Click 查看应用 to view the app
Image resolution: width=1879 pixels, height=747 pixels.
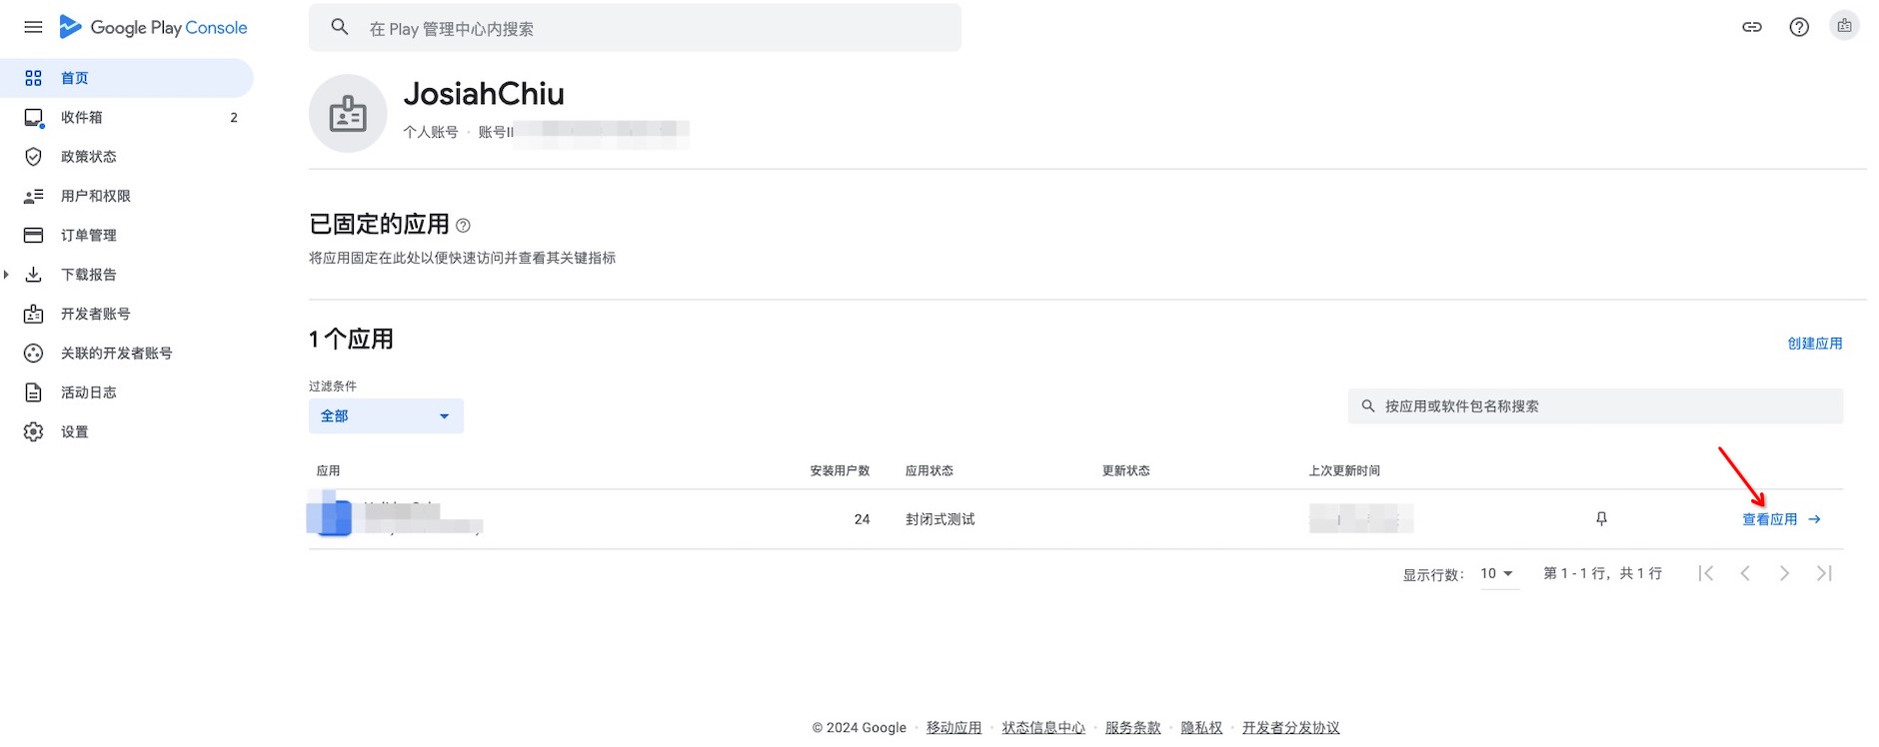click(1781, 519)
